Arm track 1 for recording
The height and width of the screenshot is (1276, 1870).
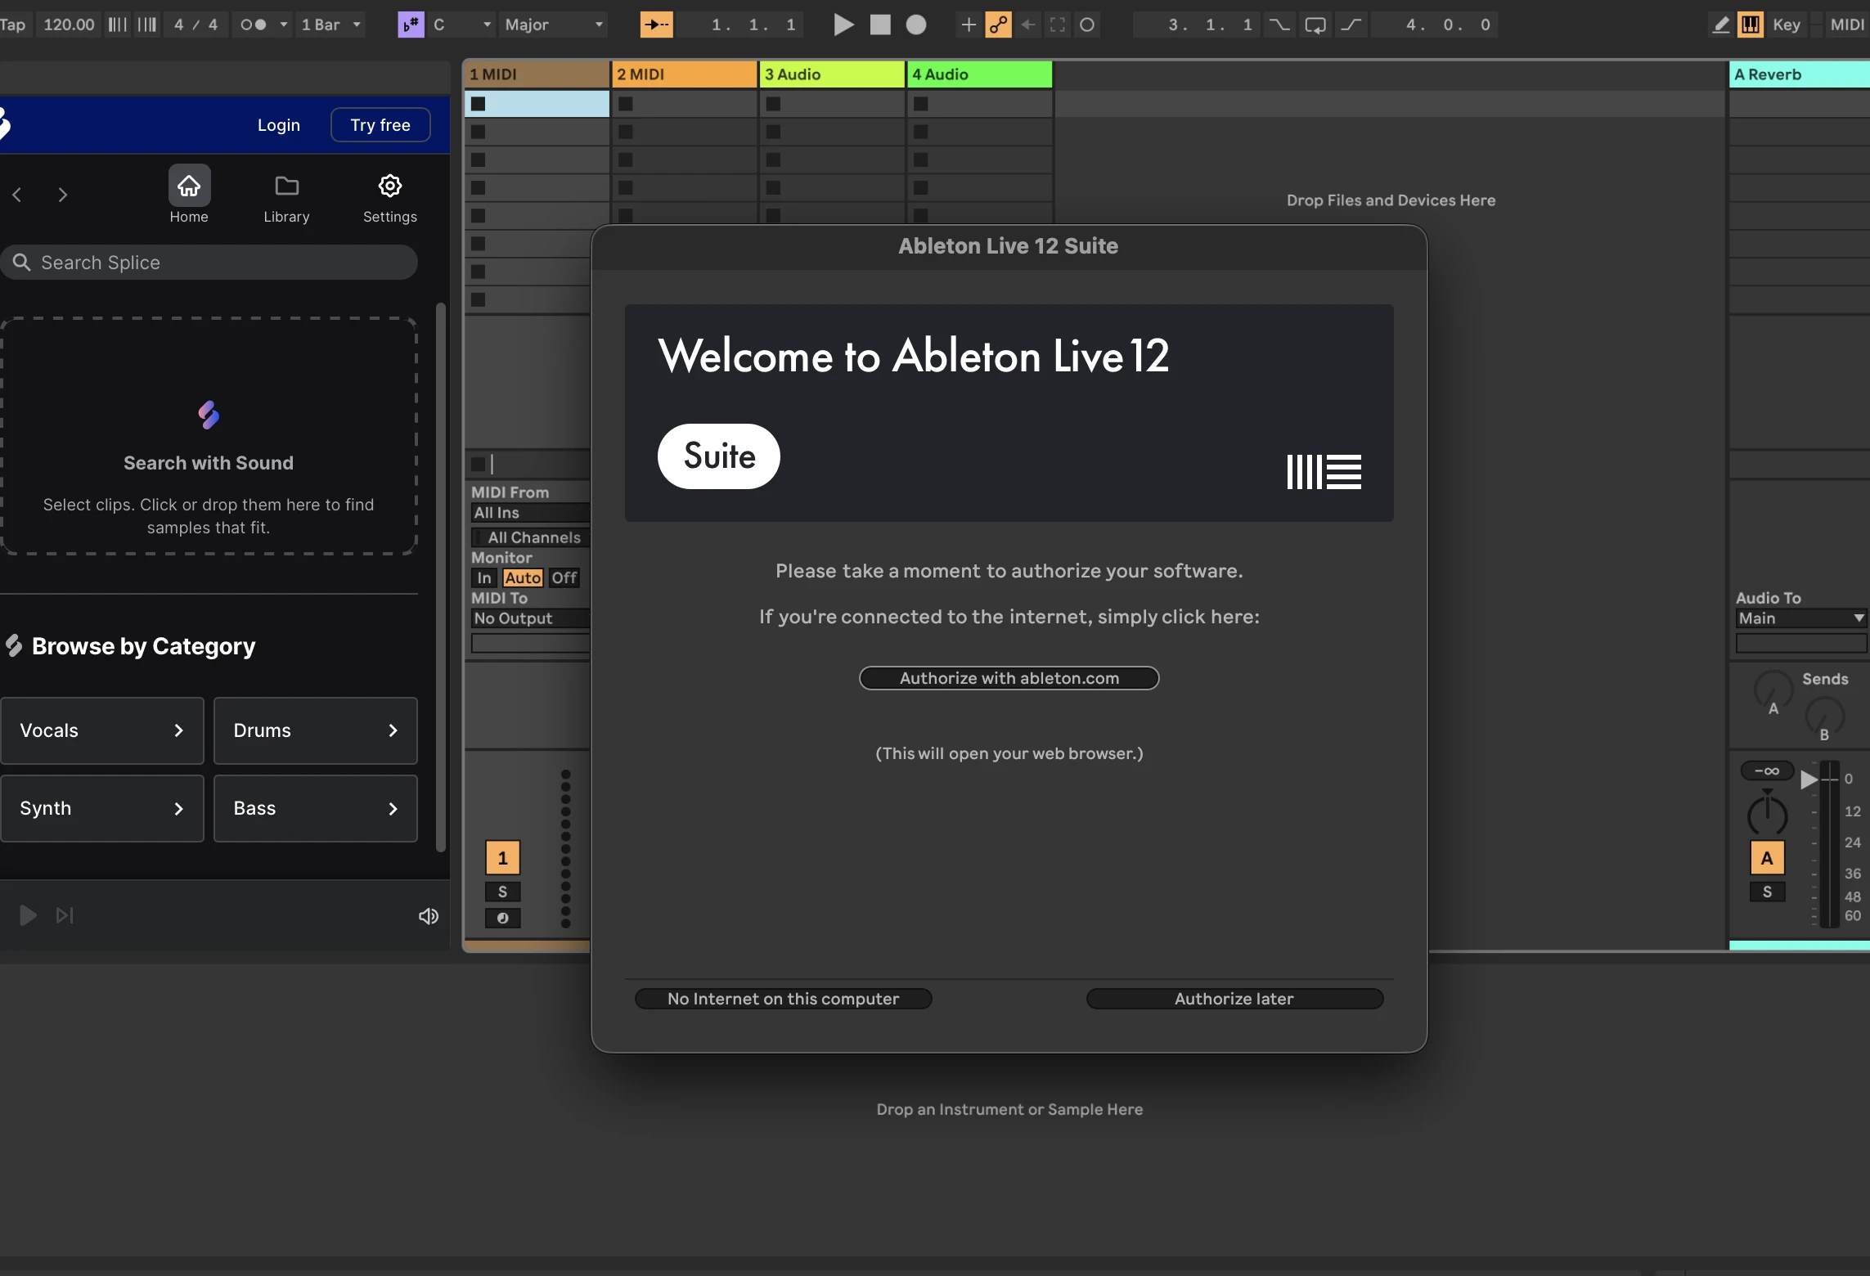click(x=503, y=918)
